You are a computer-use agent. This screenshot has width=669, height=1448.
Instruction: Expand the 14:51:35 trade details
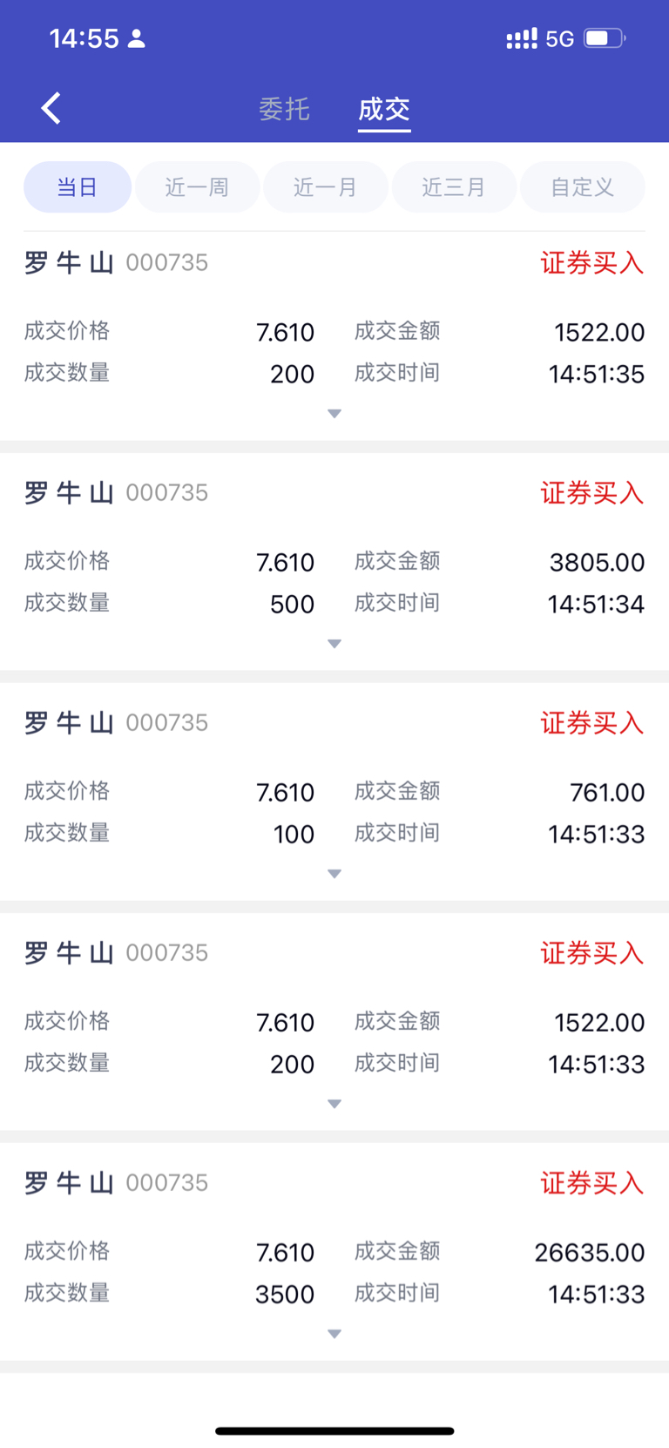(x=334, y=414)
